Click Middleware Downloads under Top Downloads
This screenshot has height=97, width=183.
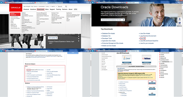click(109, 46)
